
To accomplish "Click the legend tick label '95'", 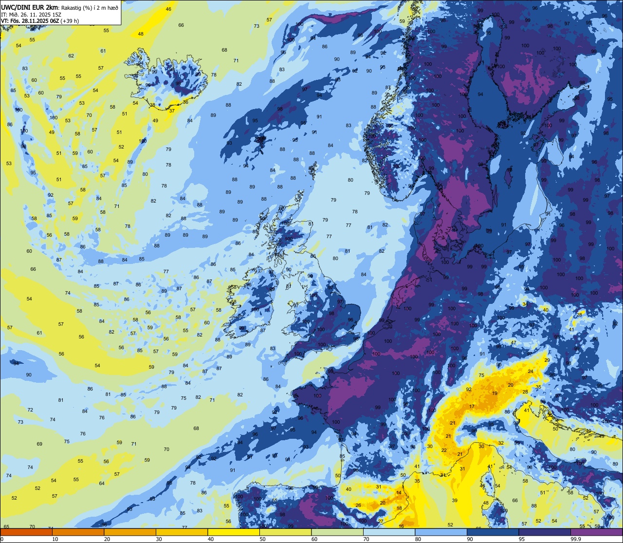I will coord(522,539).
